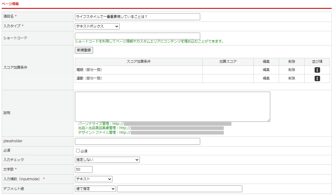Open the デフォルト値 type dropdown
The height and width of the screenshot is (195, 334).
(95, 189)
